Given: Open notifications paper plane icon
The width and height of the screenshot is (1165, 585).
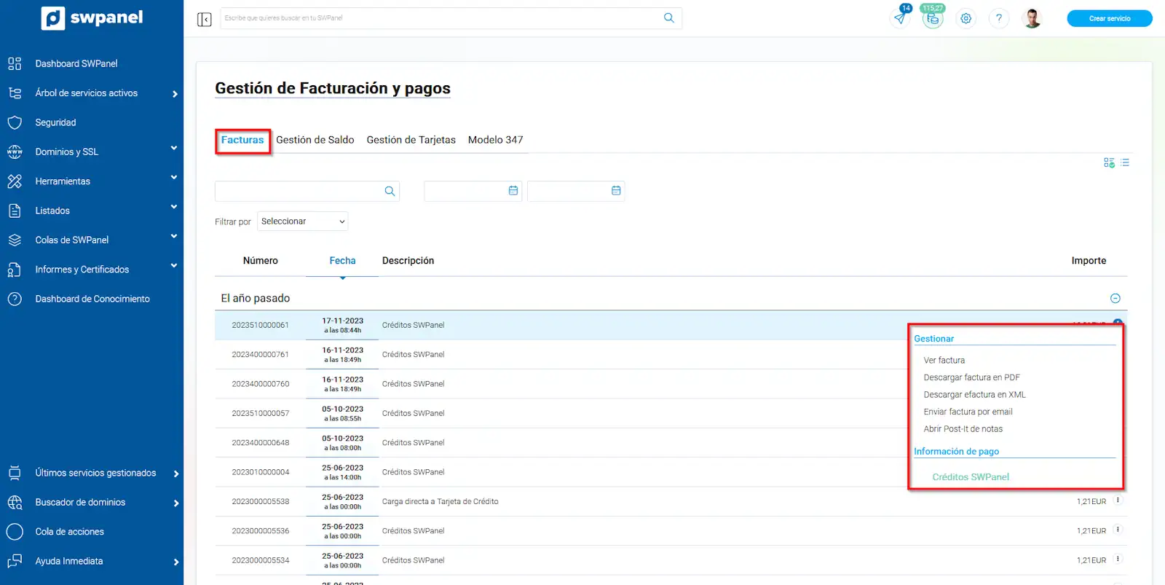Looking at the screenshot, I should (901, 18).
